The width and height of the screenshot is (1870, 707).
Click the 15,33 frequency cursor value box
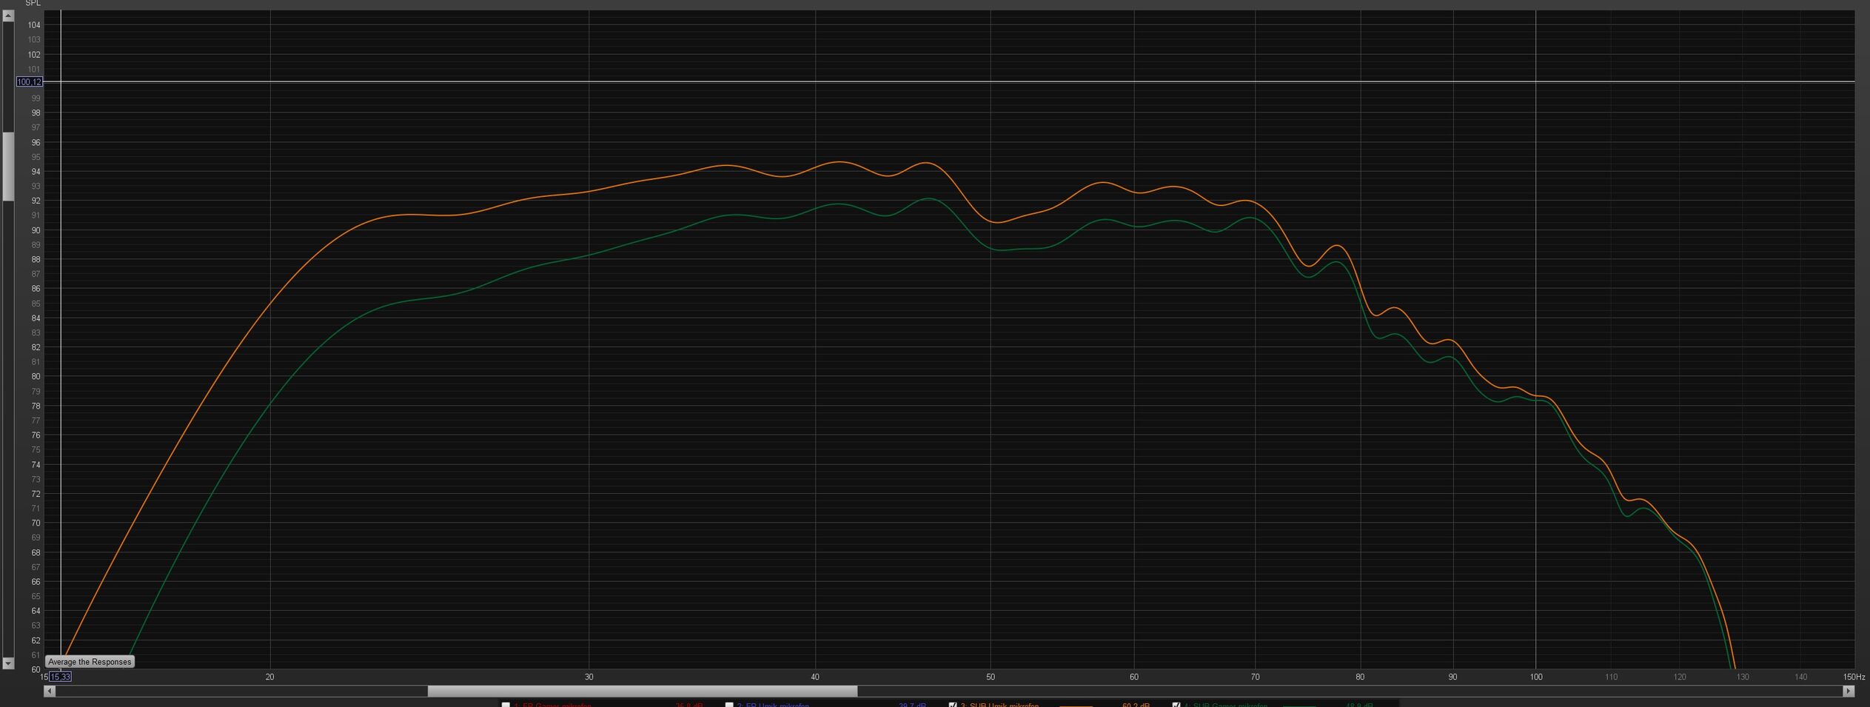pyautogui.click(x=61, y=677)
